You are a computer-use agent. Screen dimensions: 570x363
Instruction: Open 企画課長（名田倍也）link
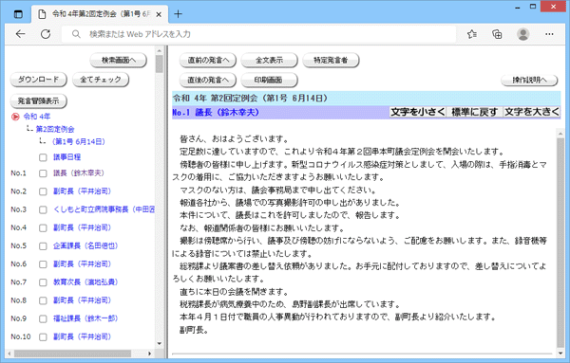85,245
